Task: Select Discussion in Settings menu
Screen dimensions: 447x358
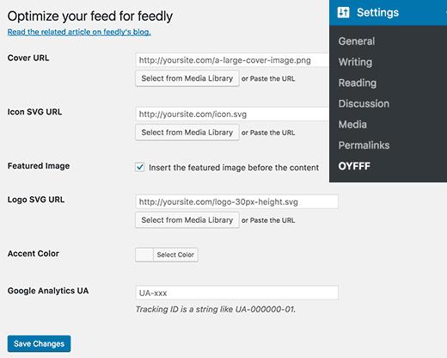Action: click(364, 103)
